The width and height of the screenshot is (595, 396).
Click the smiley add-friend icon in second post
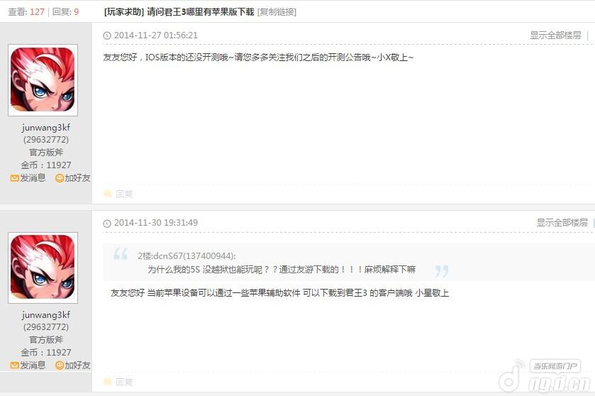click(59, 365)
